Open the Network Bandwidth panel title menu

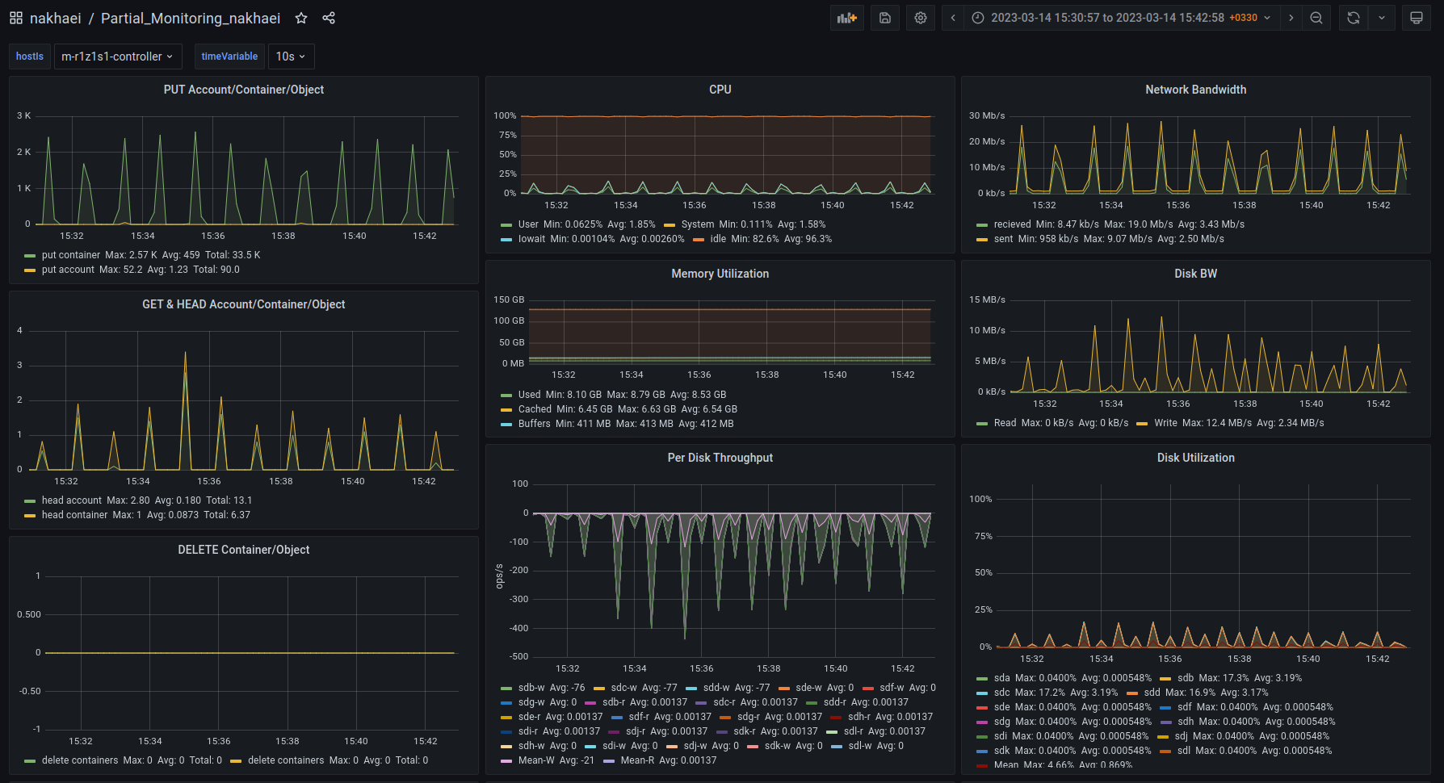point(1195,90)
